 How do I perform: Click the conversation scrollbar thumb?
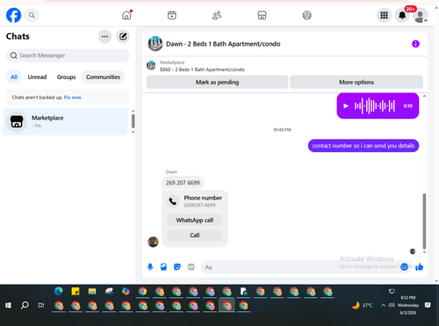pyautogui.click(x=424, y=221)
